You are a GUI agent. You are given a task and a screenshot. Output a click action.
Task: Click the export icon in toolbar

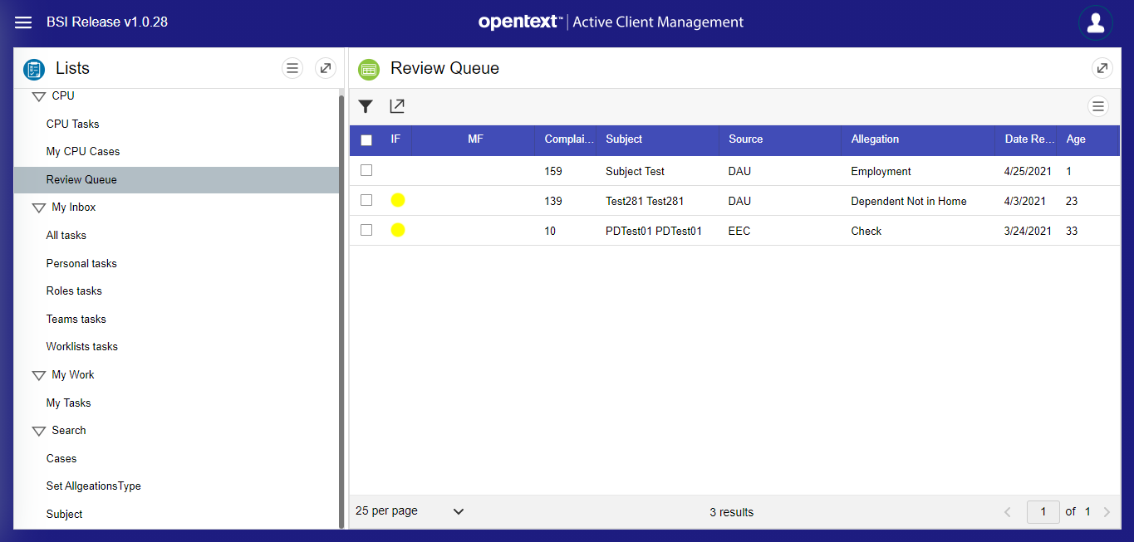tap(397, 106)
